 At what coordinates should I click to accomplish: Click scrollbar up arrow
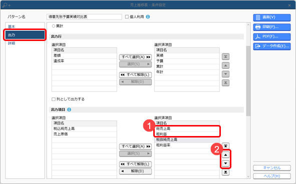point(248,25)
